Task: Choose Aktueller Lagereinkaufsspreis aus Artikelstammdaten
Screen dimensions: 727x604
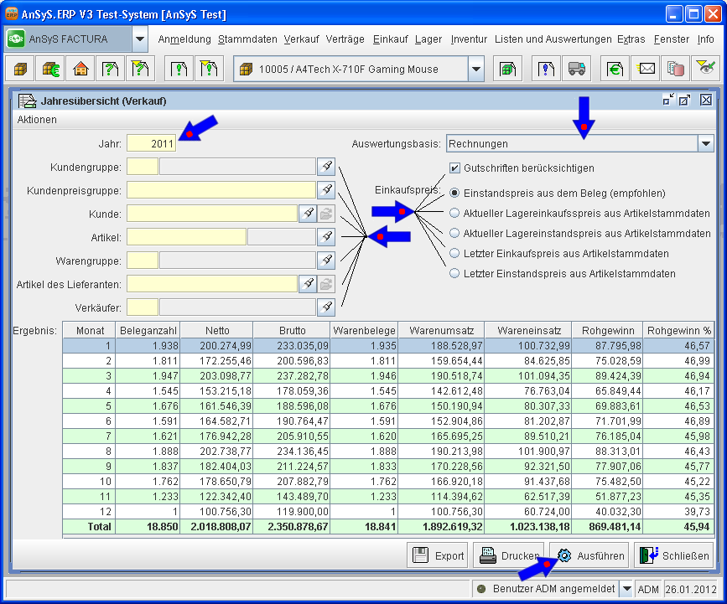Action: 455,213
